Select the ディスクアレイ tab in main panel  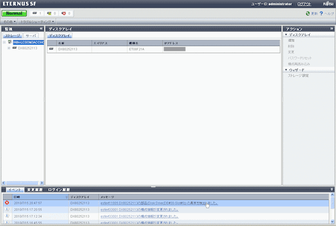pos(59,35)
